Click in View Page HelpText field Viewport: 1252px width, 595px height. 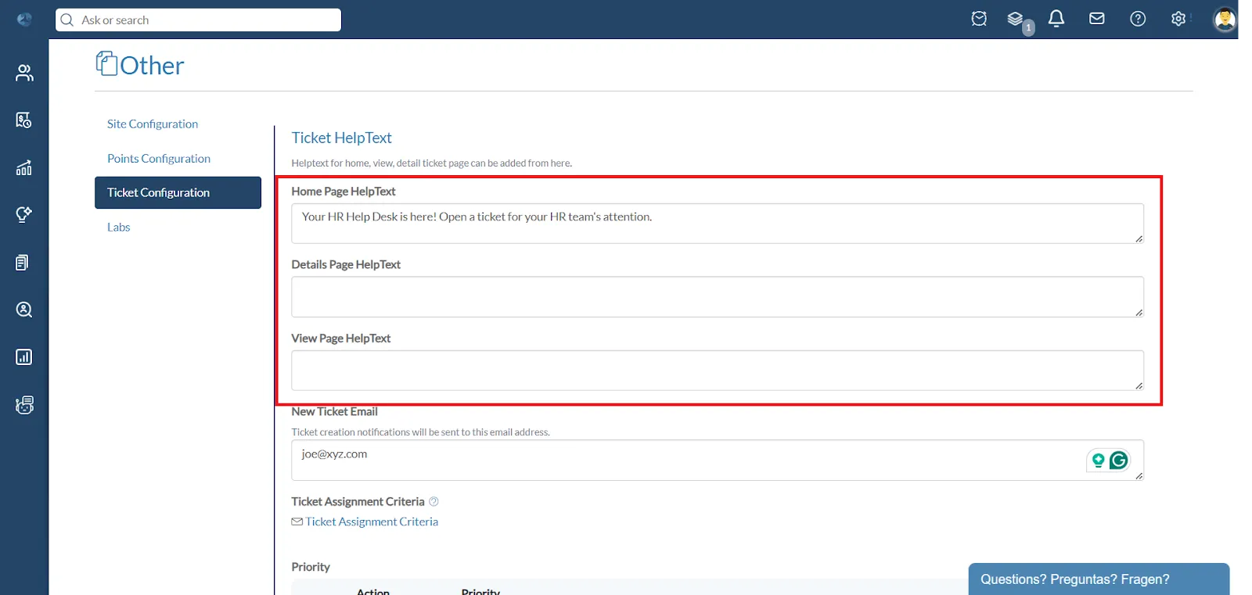(718, 371)
